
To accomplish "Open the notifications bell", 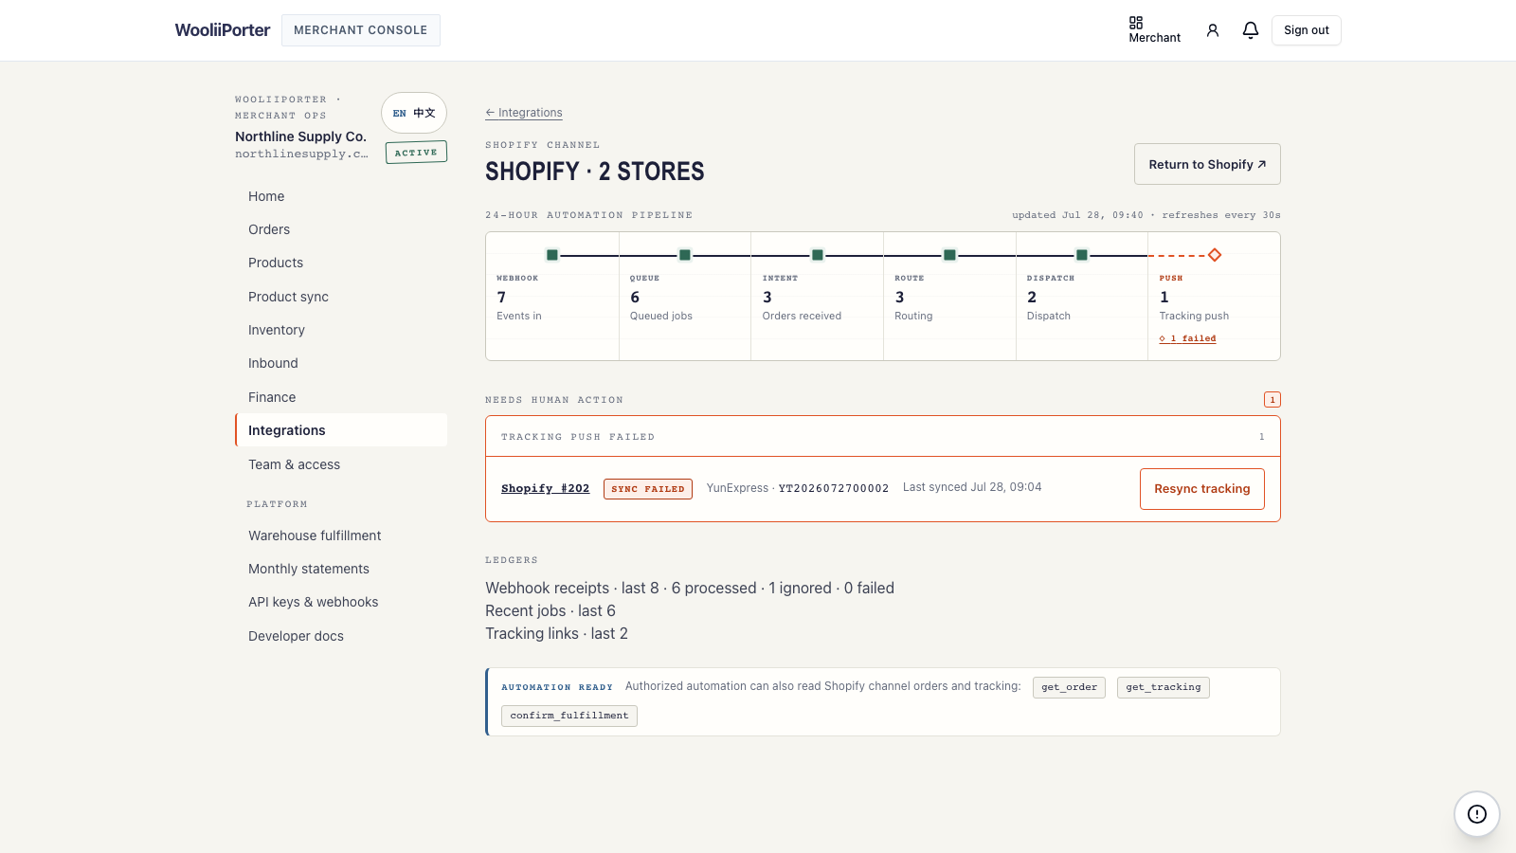I will coord(1251,30).
